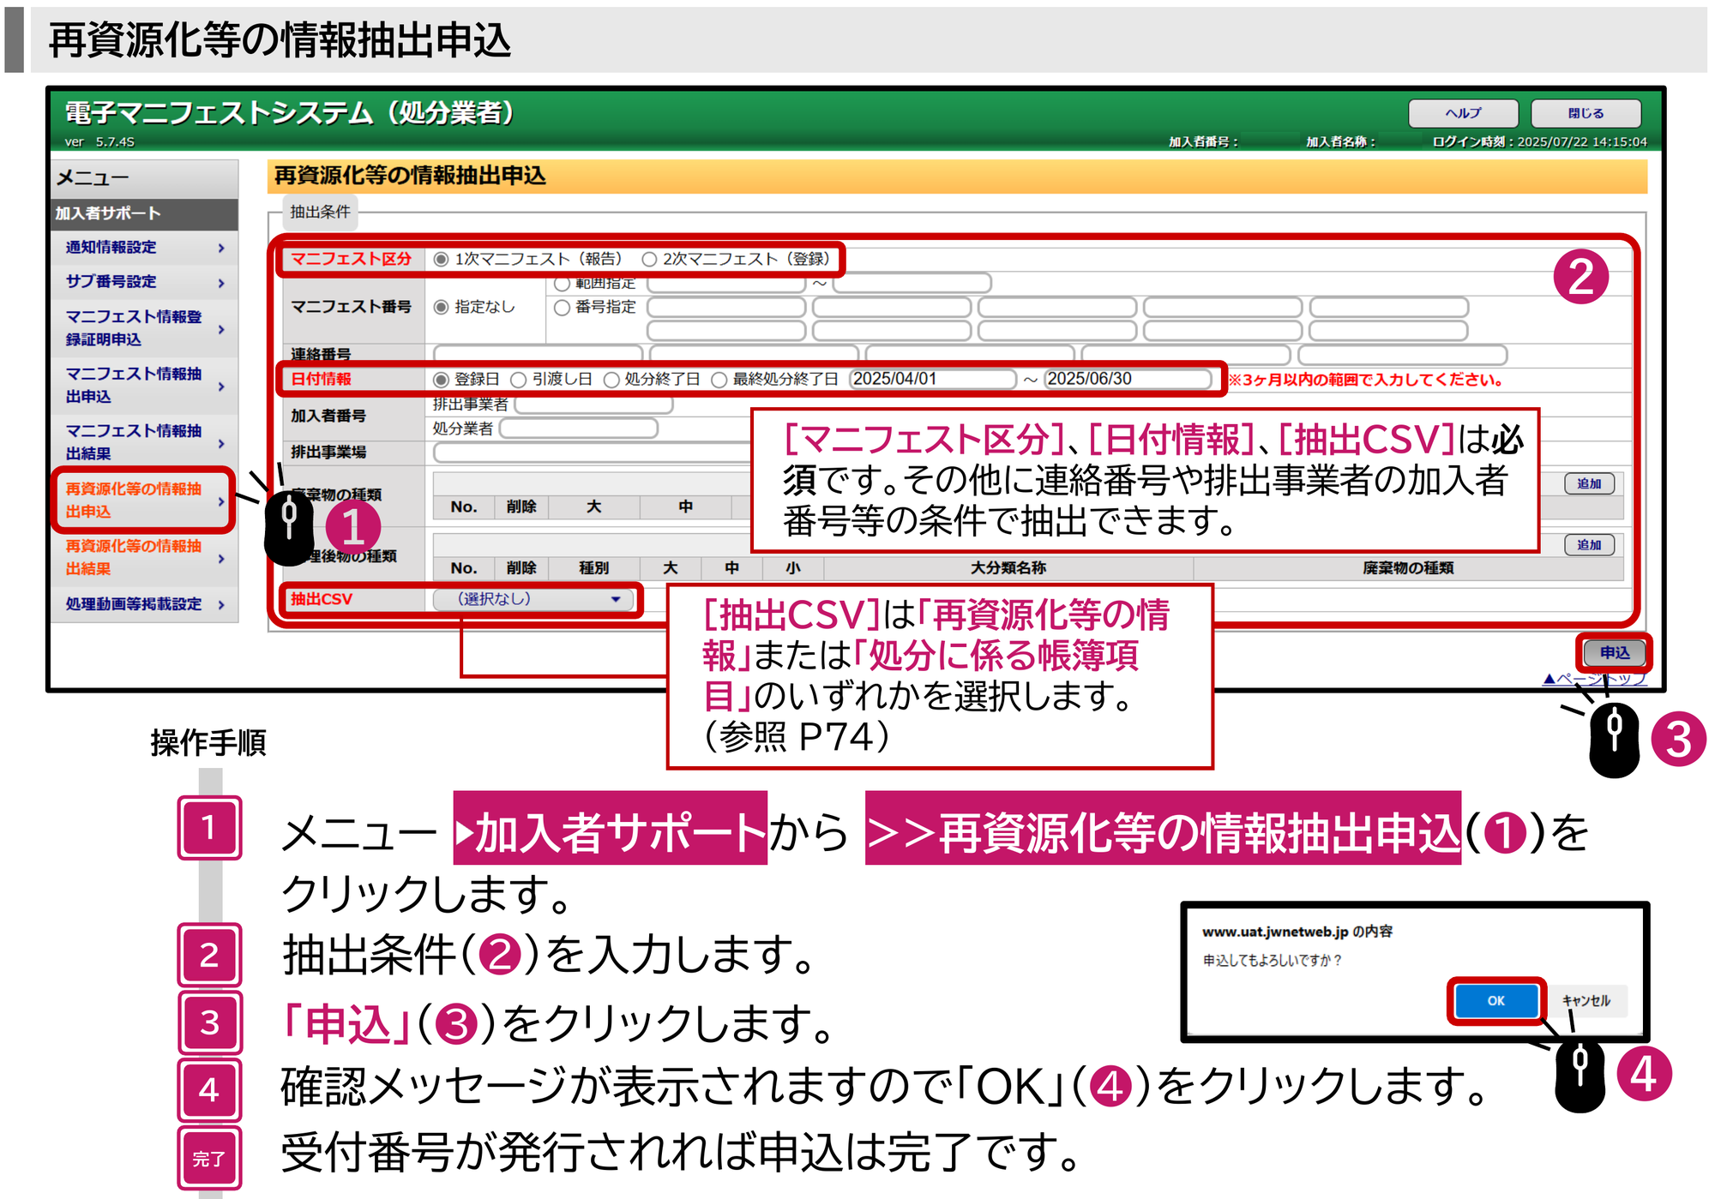Click キャンセル in the confirmation dialog
Screen dimensions: 1715x1199
[1586, 1000]
